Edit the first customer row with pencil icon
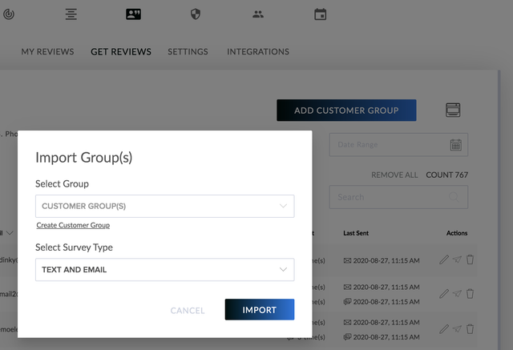 444,259
